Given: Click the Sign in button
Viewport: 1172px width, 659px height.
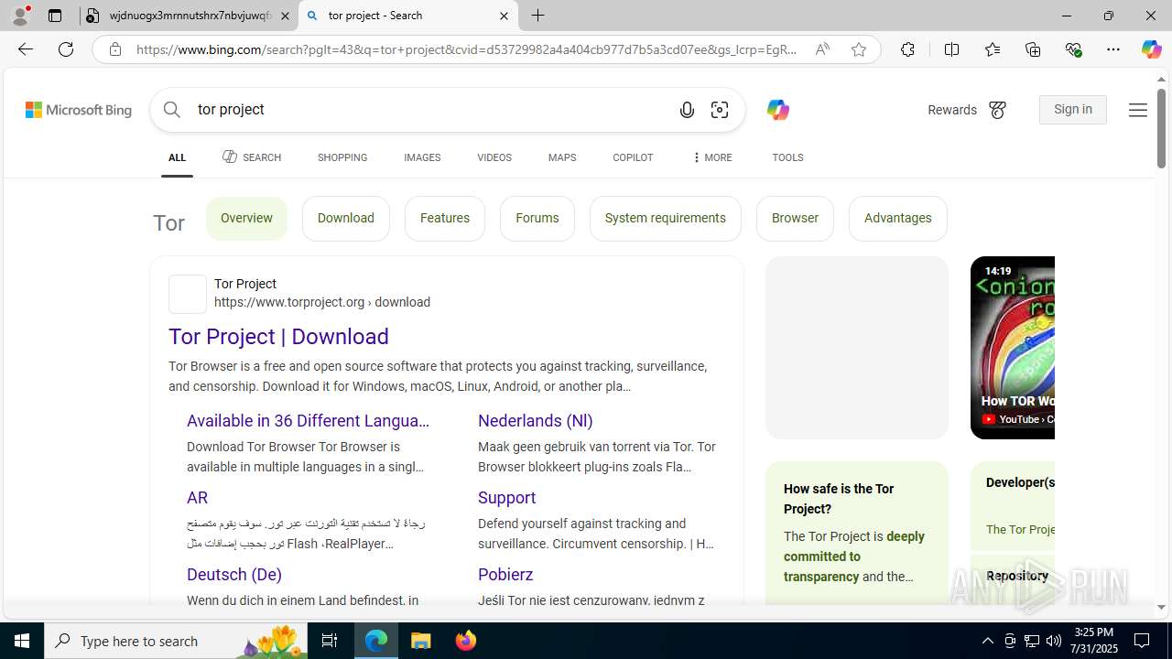Looking at the screenshot, I should (1073, 110).
